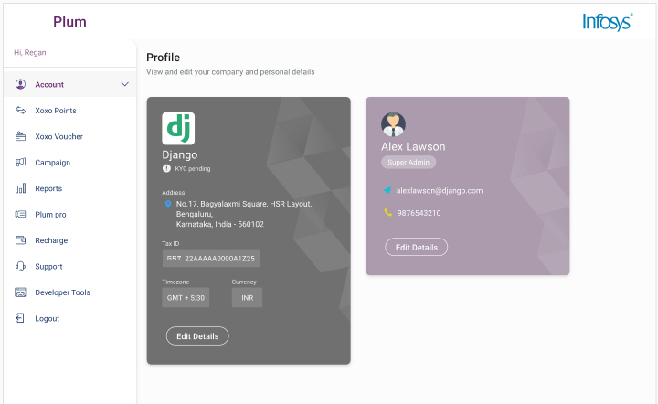Click the Plum pro ticket icon

pos(20,215)
